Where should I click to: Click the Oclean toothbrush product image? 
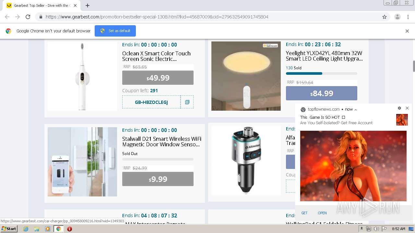pos(82,76)
